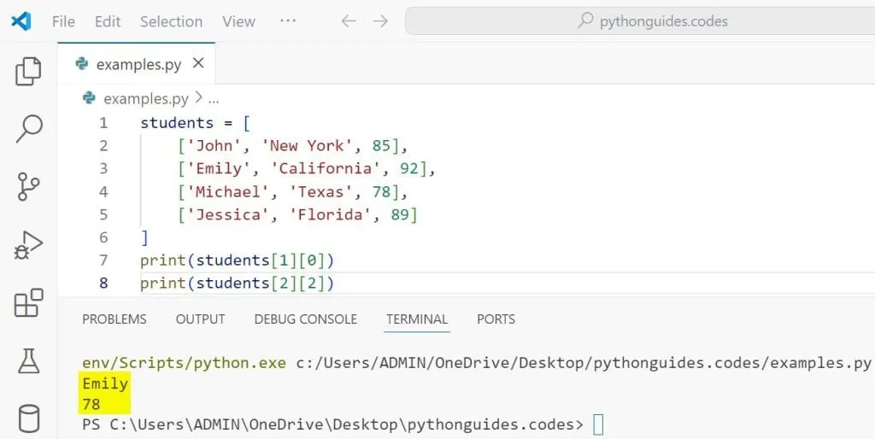Expand the three-dot overflow menu
Screen dimensions: 875x439
click(x=288, y=21)
